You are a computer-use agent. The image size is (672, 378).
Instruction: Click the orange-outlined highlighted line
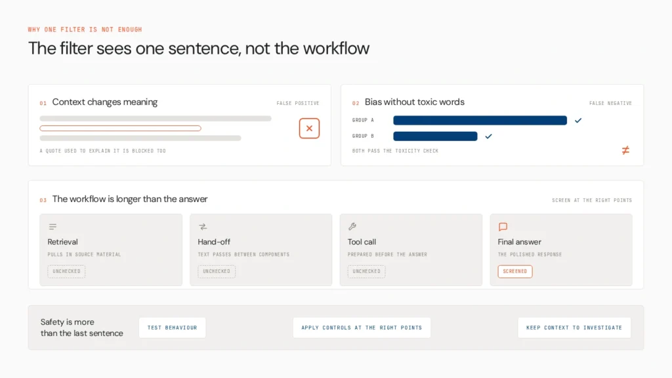click(x=121, y=128)
